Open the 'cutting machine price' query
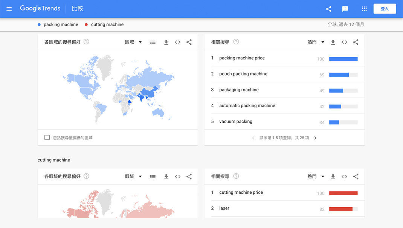Screen dimensions: 403x228 point(241,192)
